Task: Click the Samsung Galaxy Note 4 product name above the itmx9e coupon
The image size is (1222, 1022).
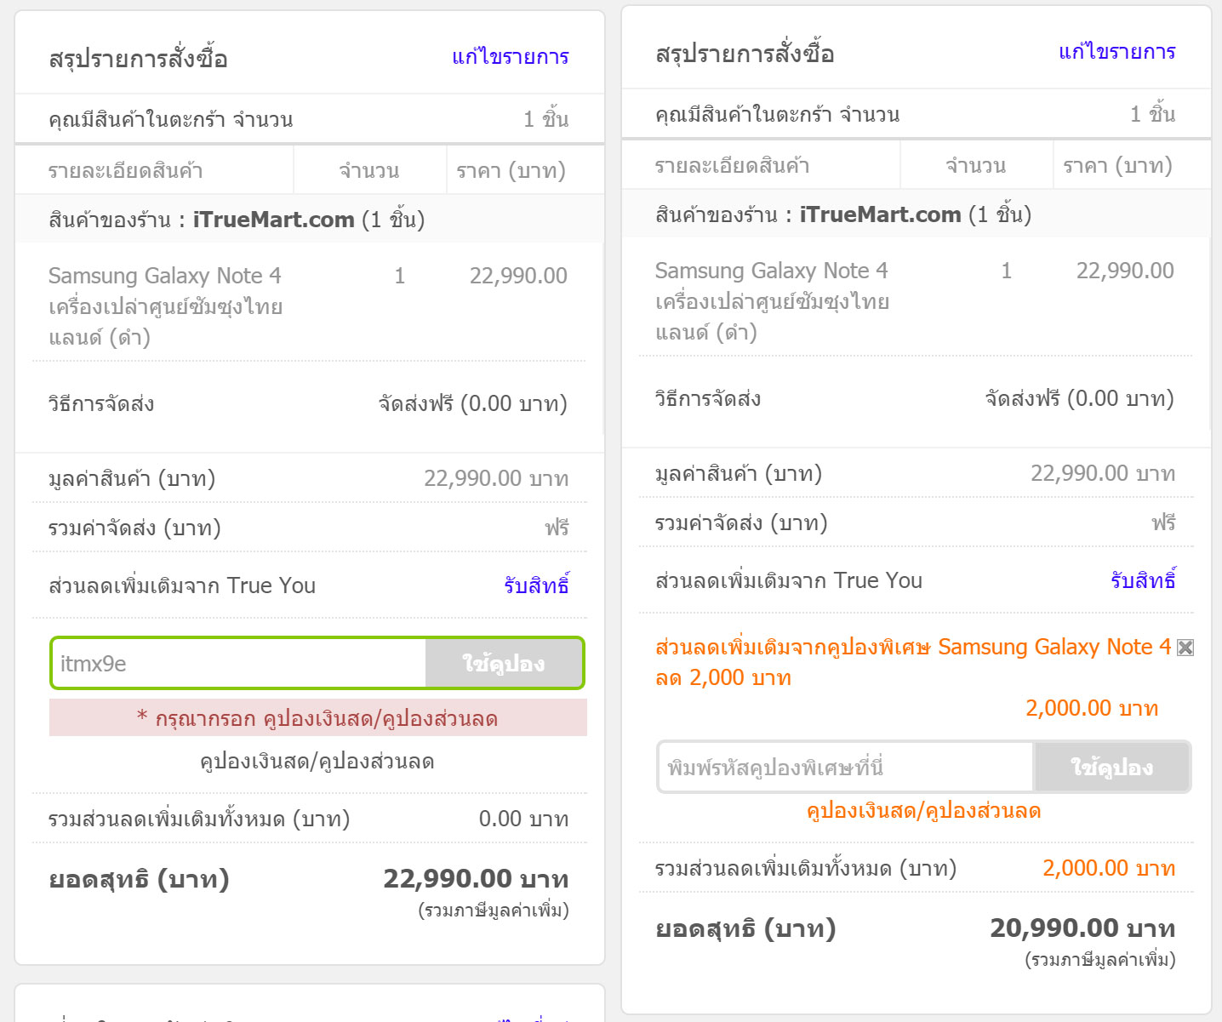Action: 165,276
